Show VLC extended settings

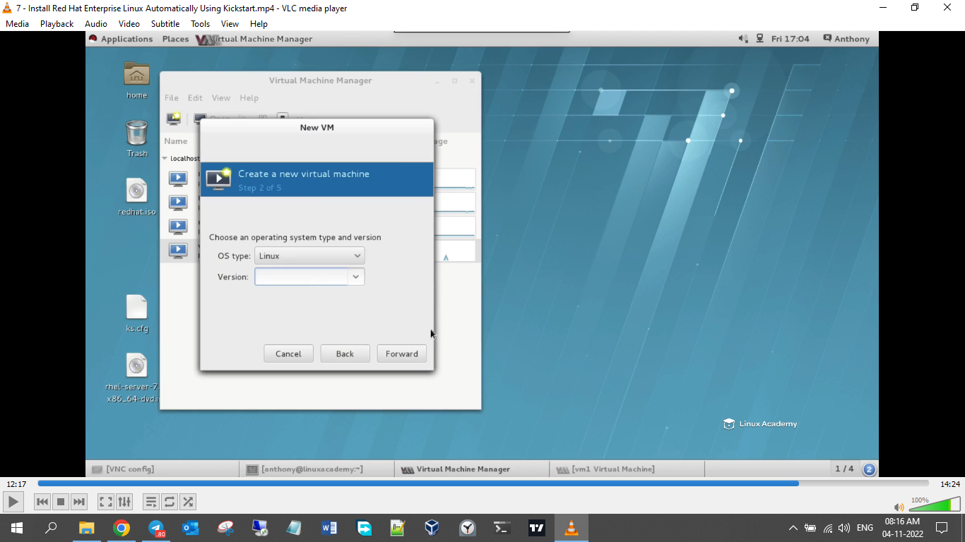click(x=124, y=502)
